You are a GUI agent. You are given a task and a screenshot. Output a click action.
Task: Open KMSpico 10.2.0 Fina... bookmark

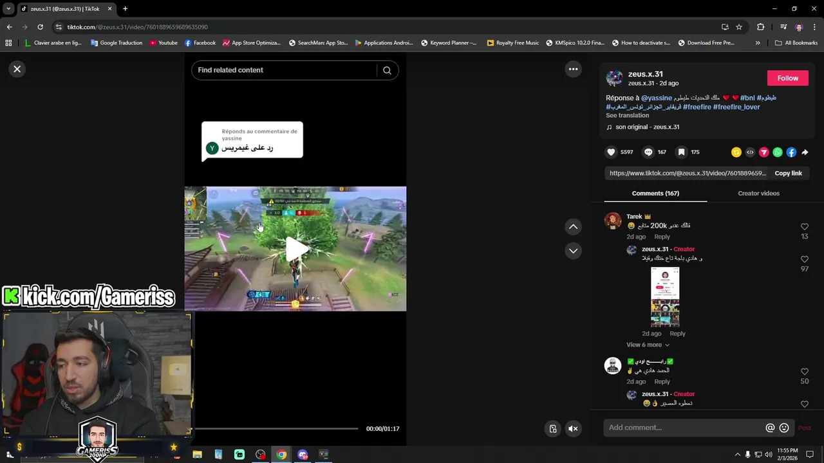pyautogui.click(x=575, y=43)
